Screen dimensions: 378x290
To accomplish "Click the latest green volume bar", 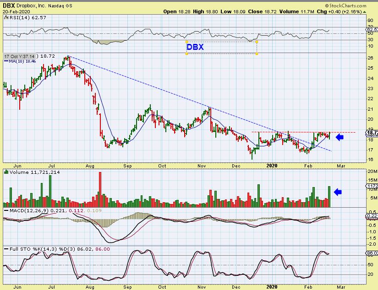I will tap(329, 197).
